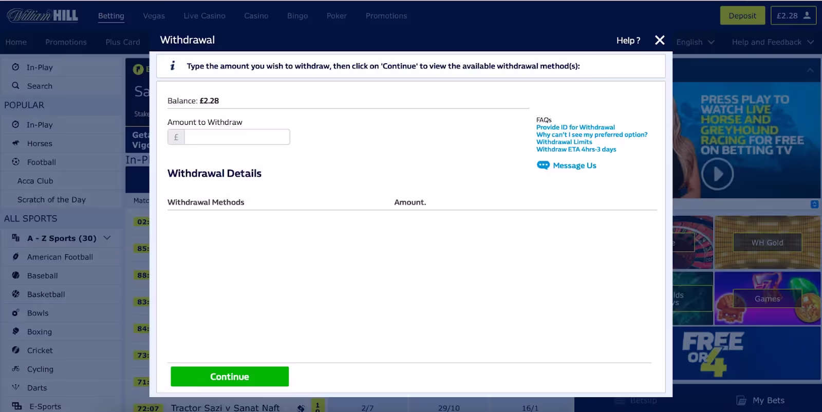This screenshot has height=412, width=822.
Task: Open the English language dropdown
Action: click(695, 42)
